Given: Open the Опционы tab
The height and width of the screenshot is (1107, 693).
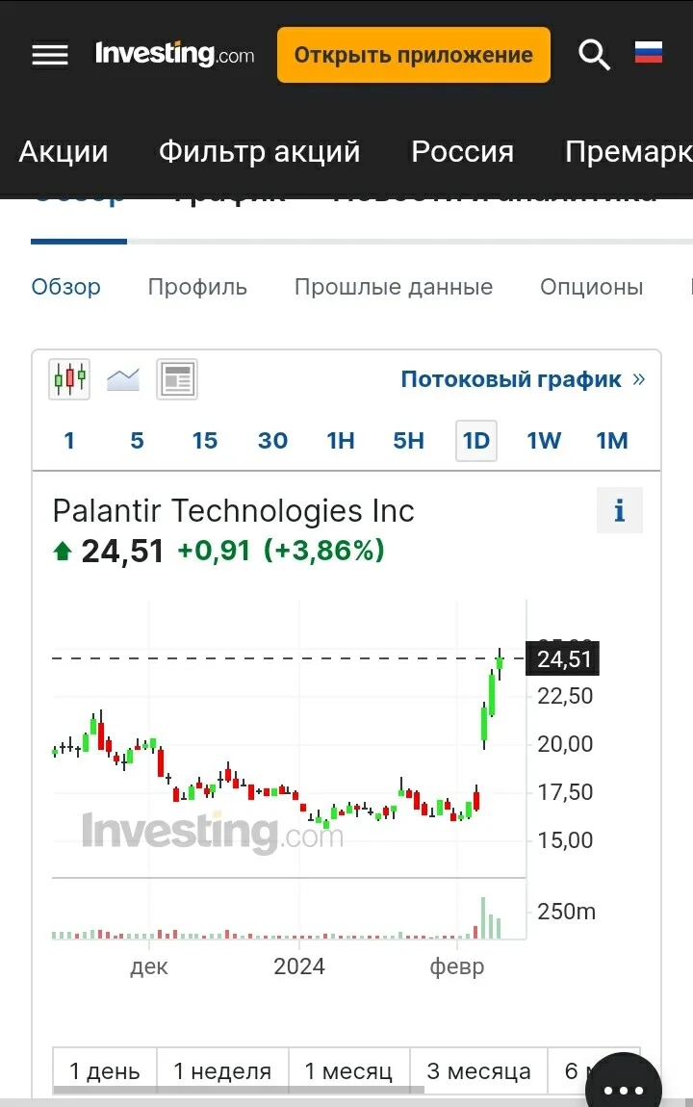Looking at the screenshot, I should point(591,287).
